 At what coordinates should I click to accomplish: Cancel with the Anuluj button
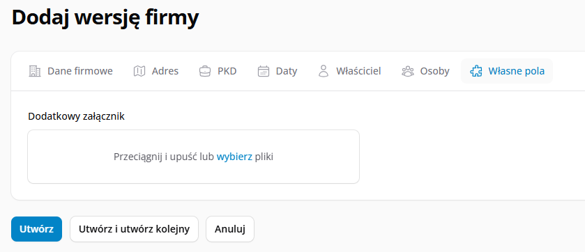click(x=230, y=229)
